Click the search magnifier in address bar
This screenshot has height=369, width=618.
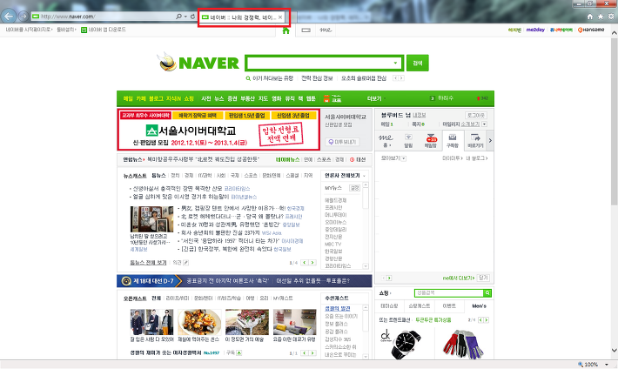click(x=178, y=17)
